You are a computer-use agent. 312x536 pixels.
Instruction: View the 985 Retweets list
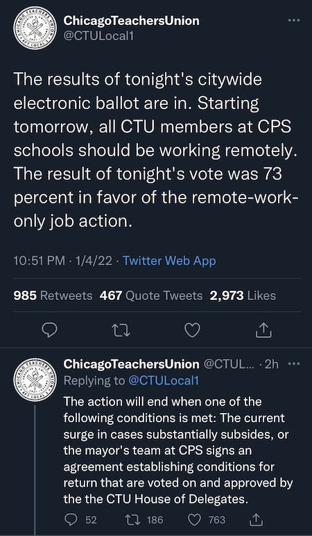(x=53, y=296)
